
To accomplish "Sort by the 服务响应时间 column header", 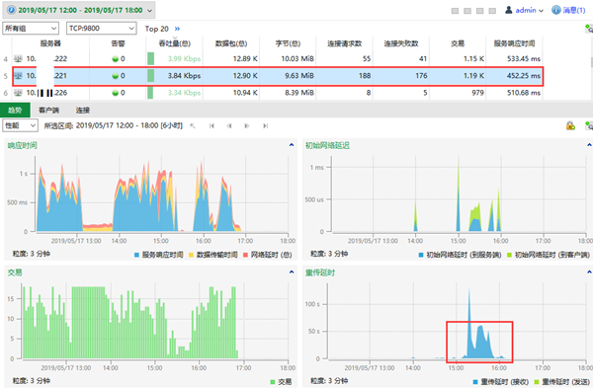I will click(x=514, y=43).
